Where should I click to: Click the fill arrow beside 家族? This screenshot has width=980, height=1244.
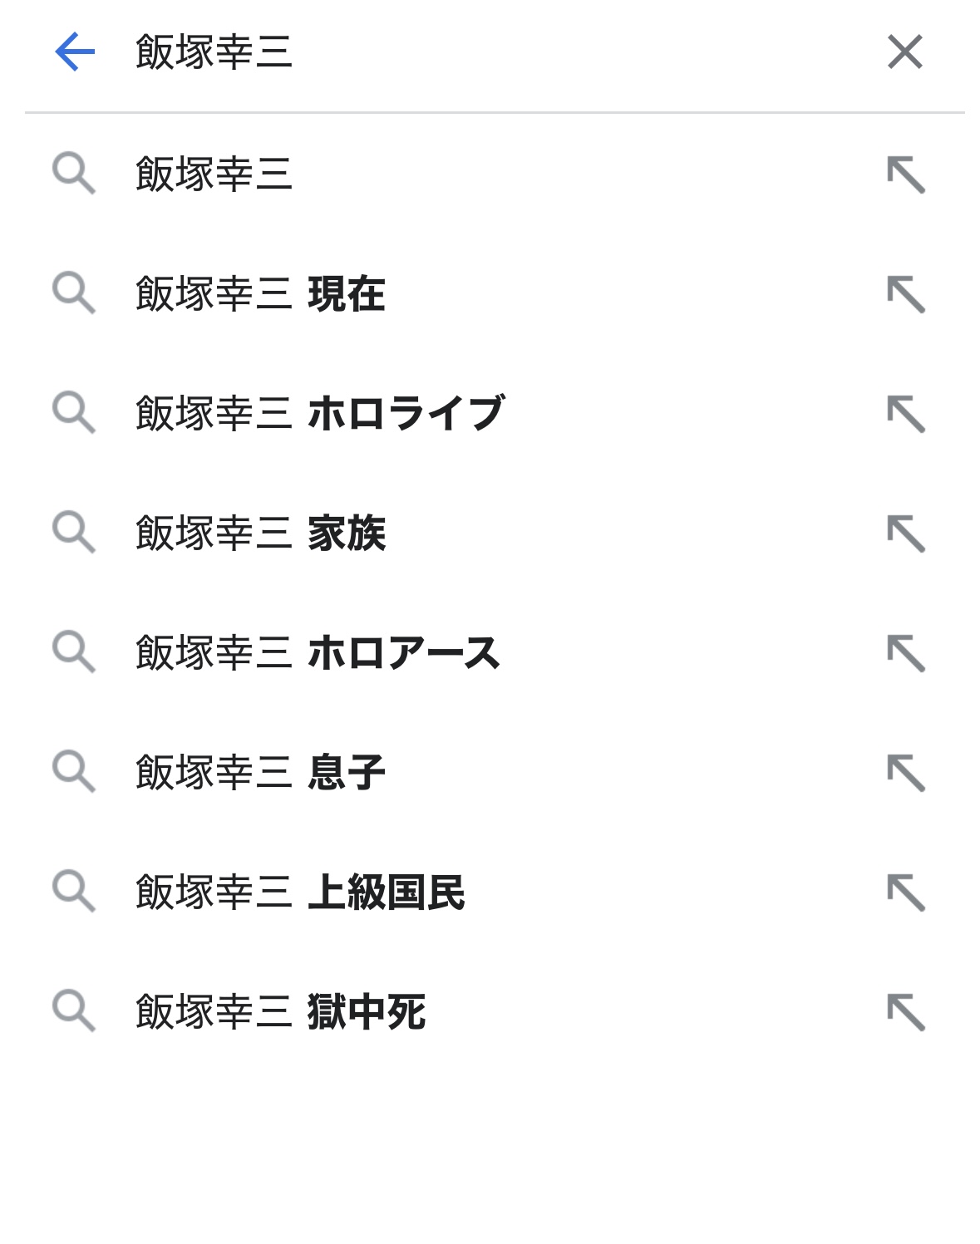tap(905, 533)
